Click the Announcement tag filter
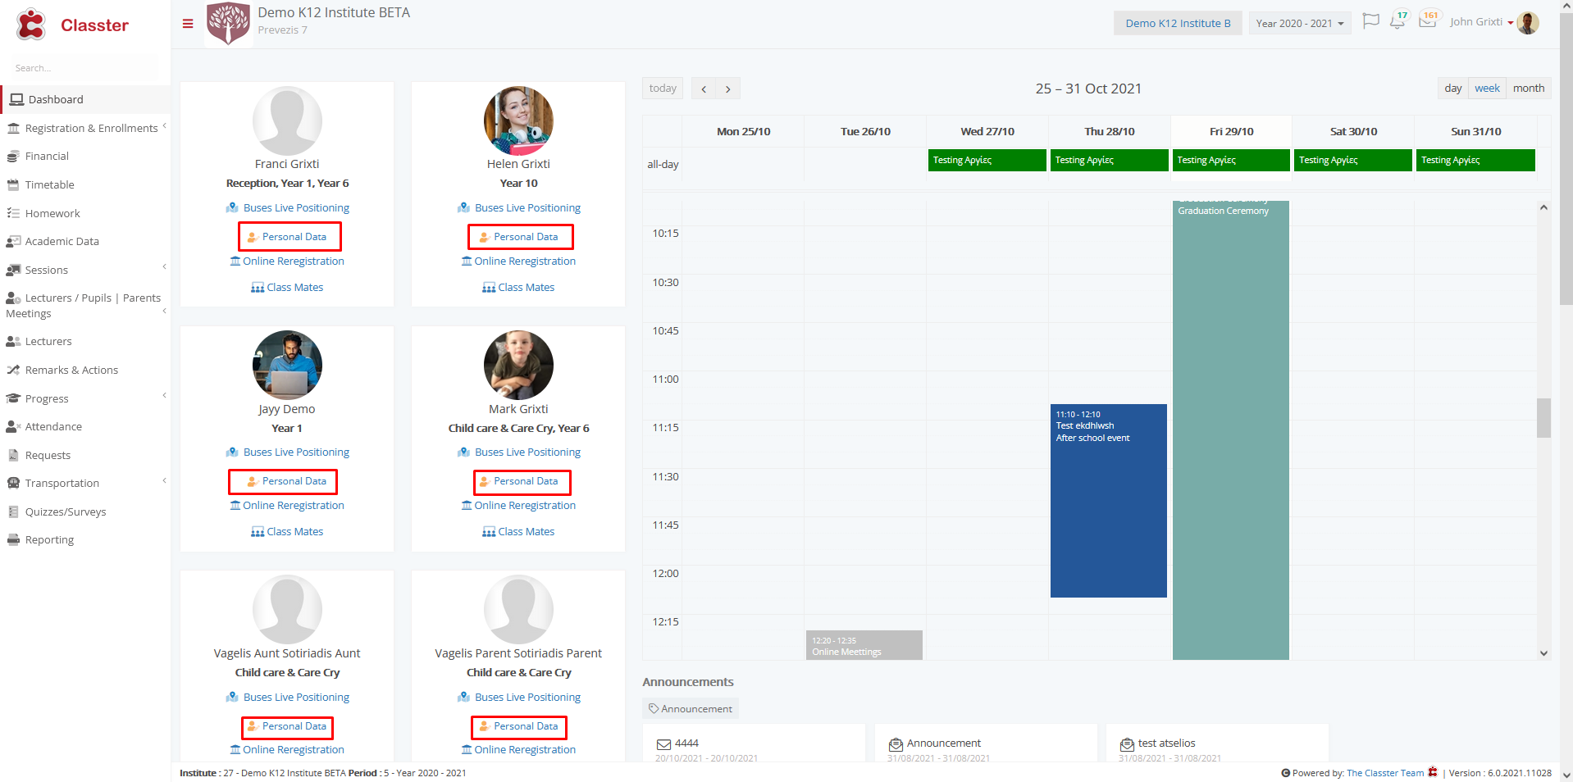 pos(691,709)
